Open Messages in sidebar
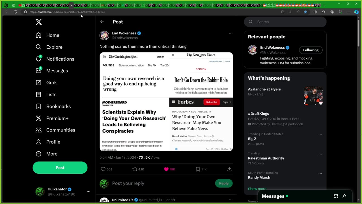Screen dimensions: 362x204 tap(52, 71)
